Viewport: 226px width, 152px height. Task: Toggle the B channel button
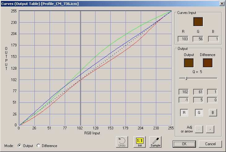(213, 113)
